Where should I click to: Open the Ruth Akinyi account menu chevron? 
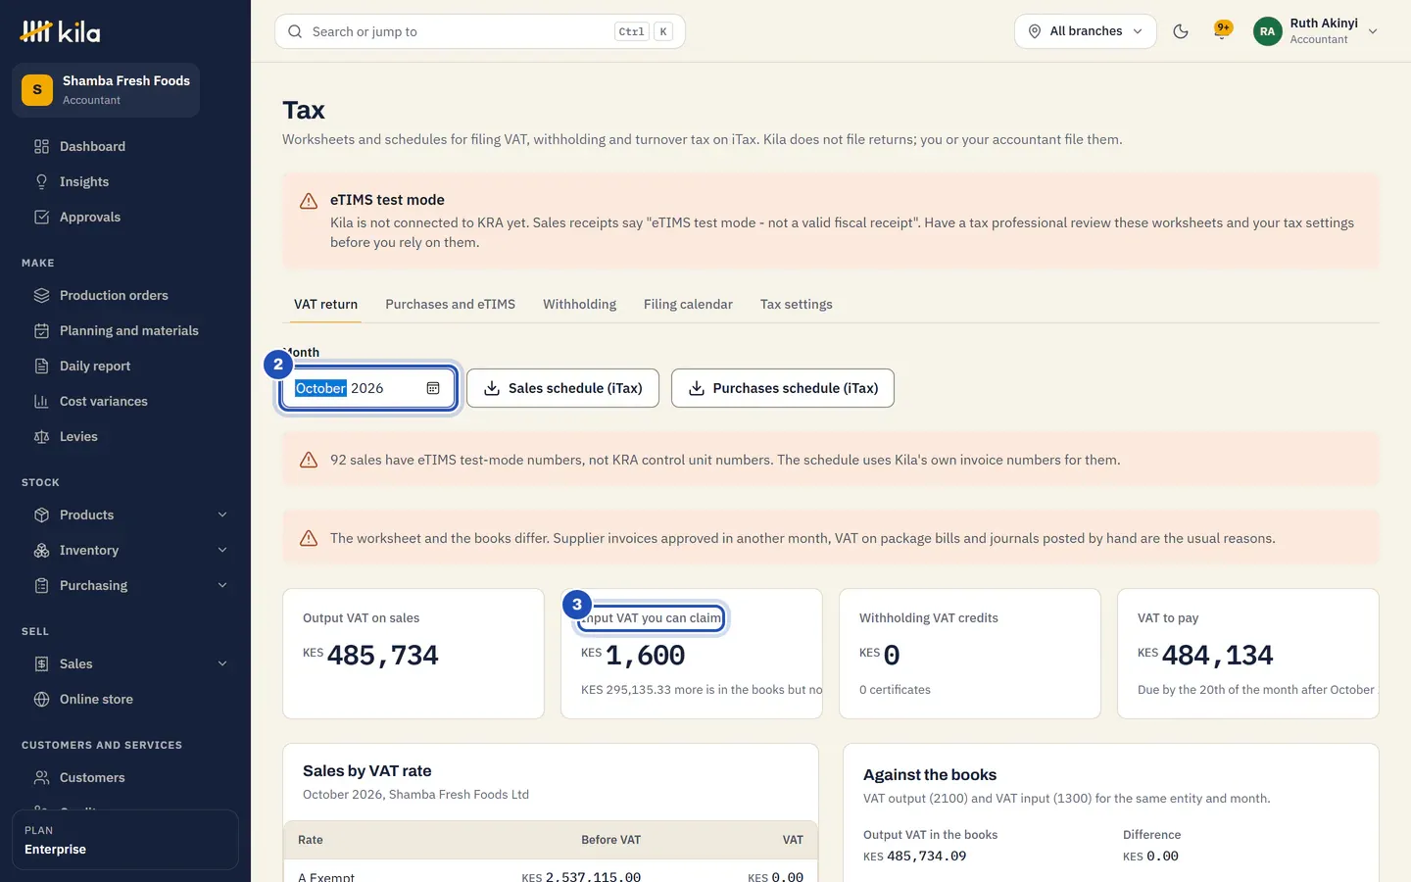(x=1373, y=31)
